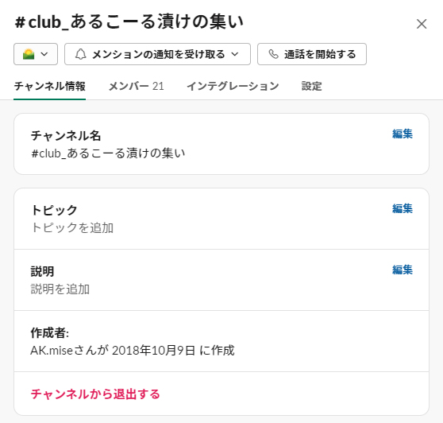
Task: Click the sunrise emoji icon
Action: 29,54
